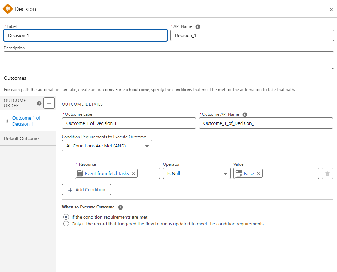
Task: Click the drag handle beside Outcome 1
Action: tap(6, 121)
